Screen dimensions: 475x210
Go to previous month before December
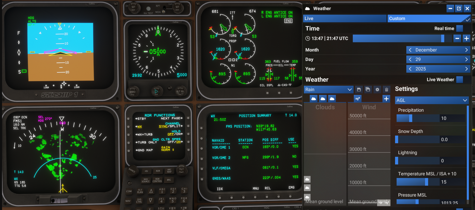coord(410,50)
